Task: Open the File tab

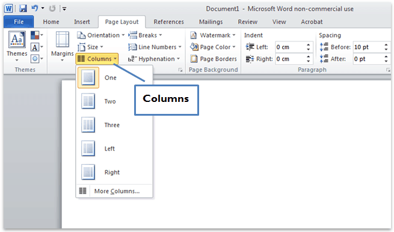Action: (x=19, y=22)
